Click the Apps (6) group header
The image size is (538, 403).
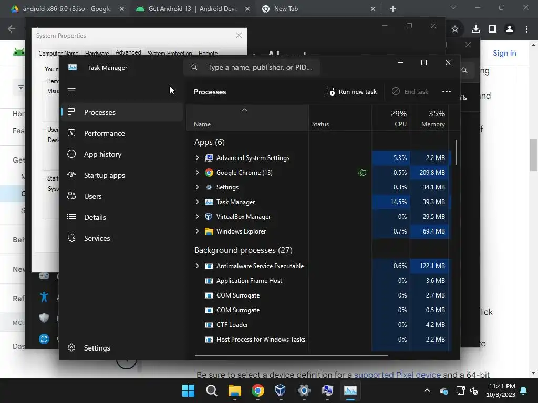pos(209,142)
